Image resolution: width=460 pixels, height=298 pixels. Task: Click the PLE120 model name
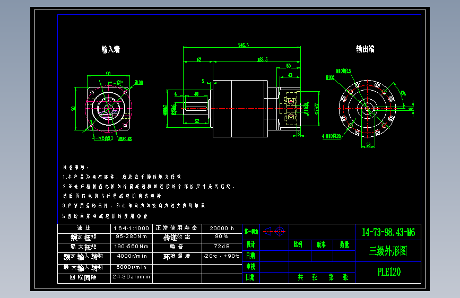[389, 272]
